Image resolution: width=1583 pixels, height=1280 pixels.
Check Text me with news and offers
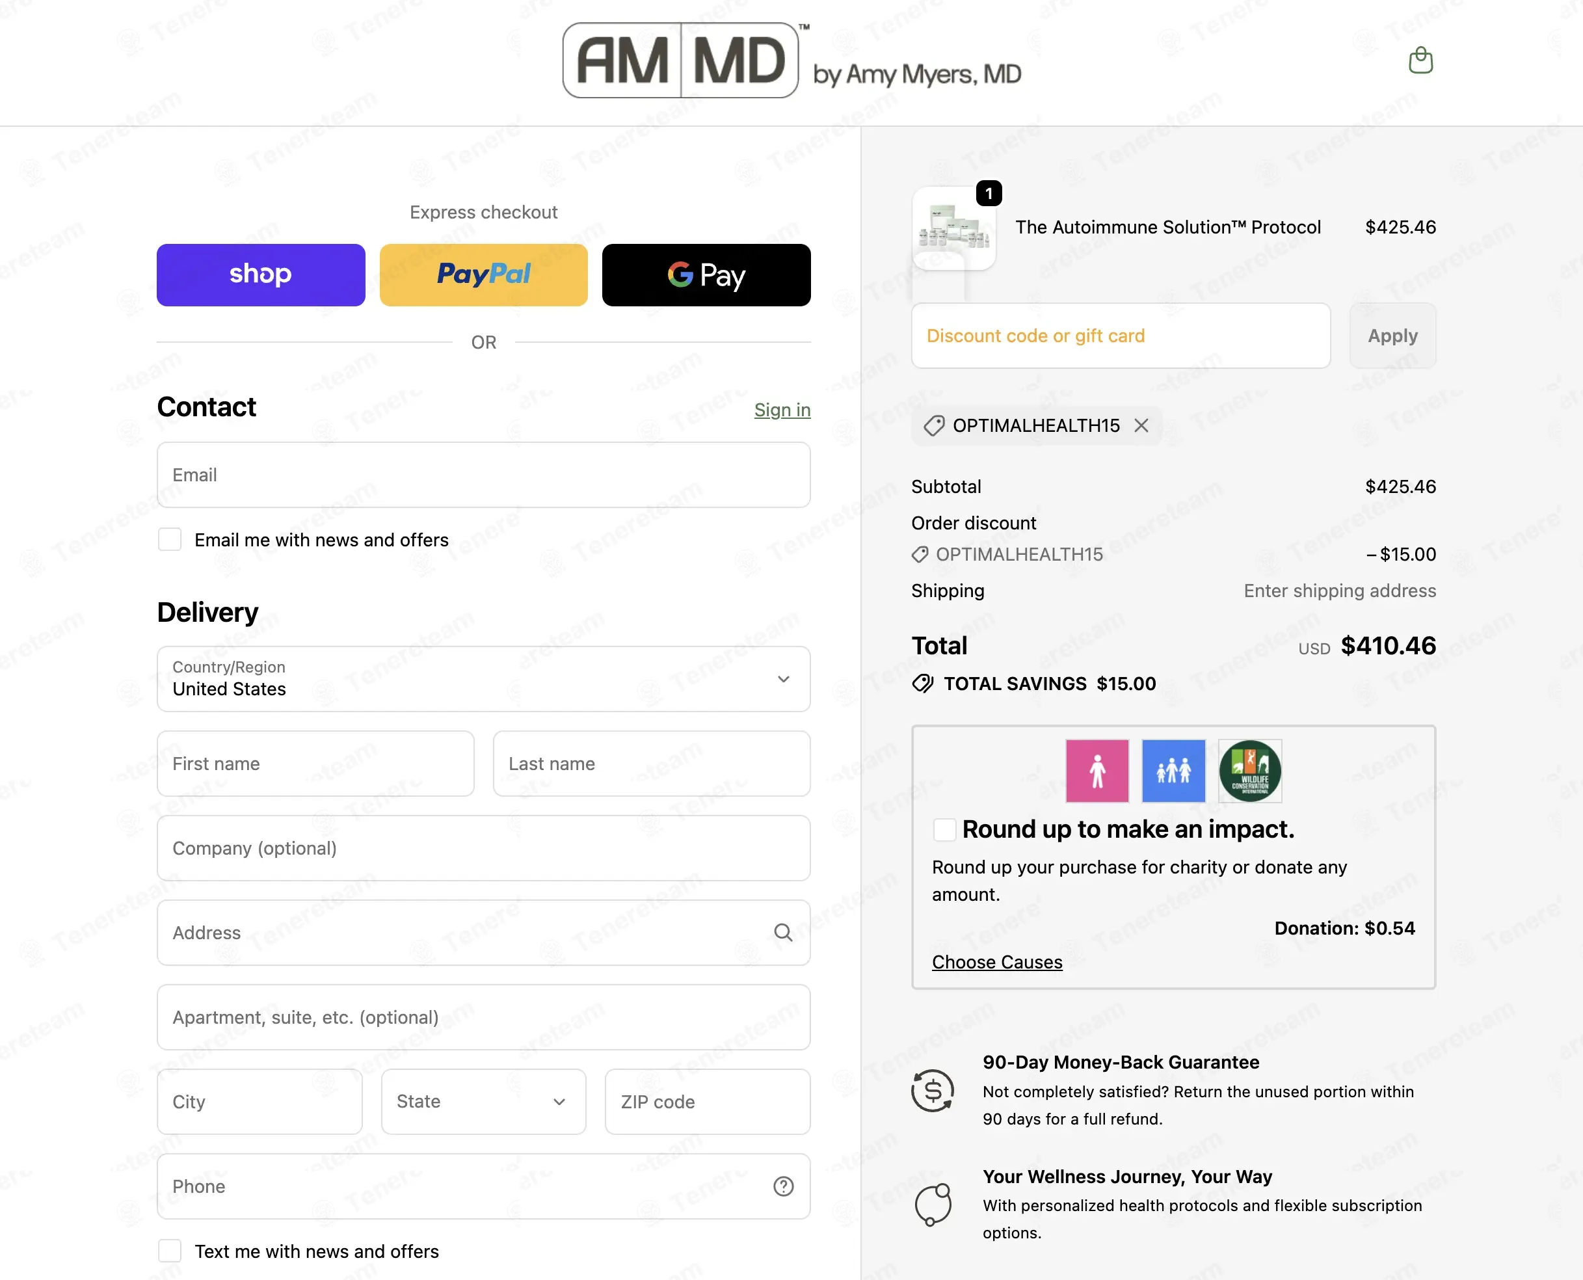pos(170,1251)
